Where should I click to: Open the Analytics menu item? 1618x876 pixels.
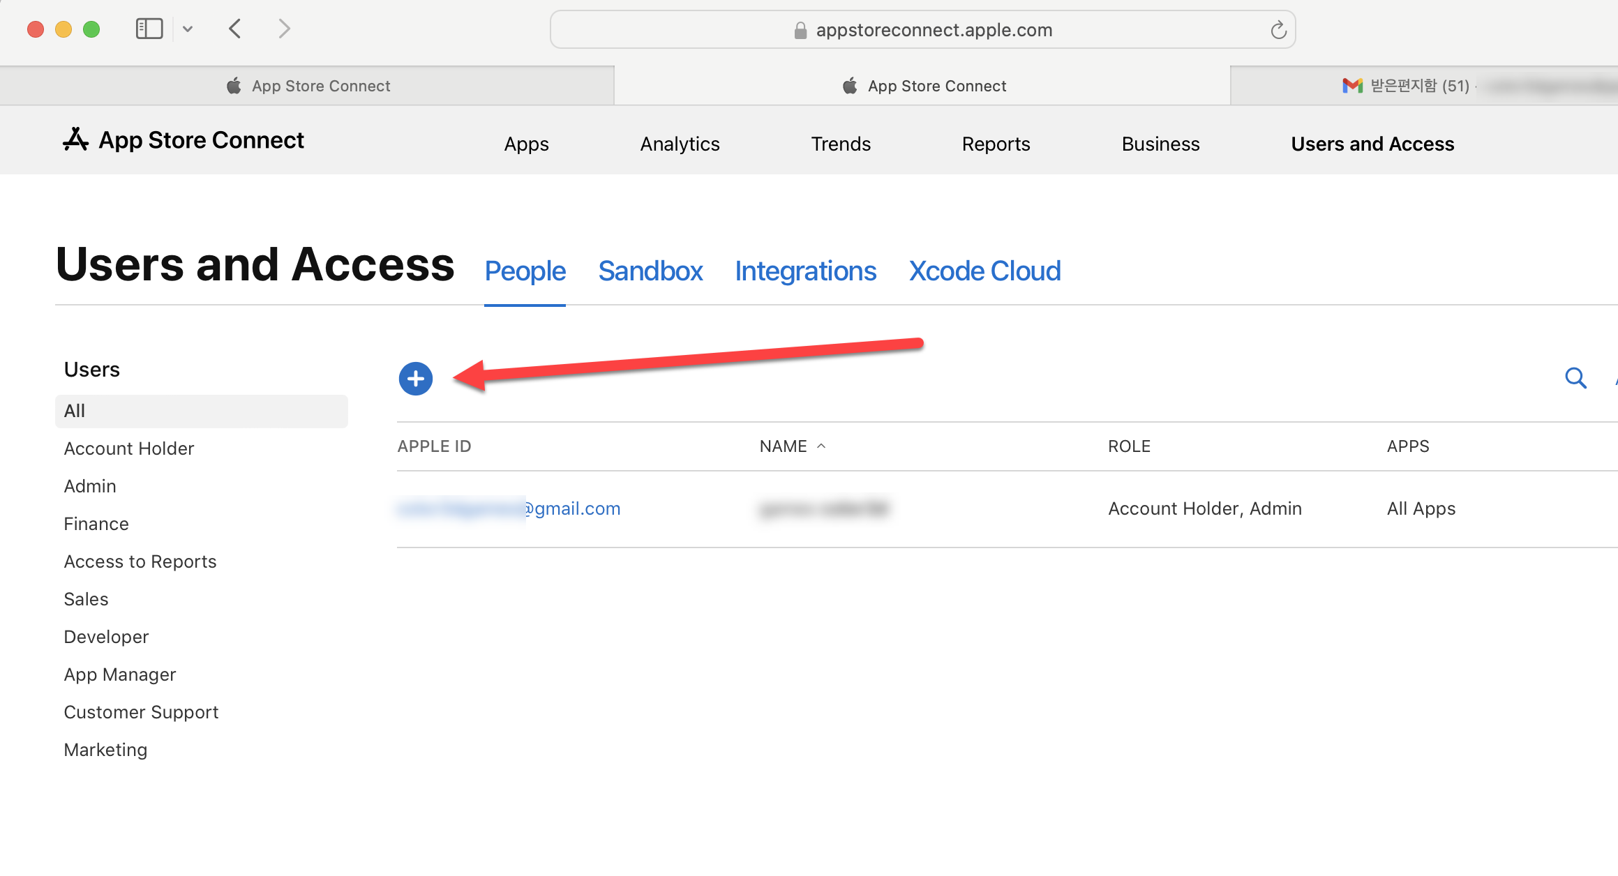click(680, 144)
